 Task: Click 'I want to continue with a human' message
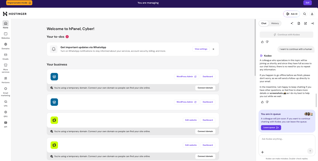coord(296,49)
